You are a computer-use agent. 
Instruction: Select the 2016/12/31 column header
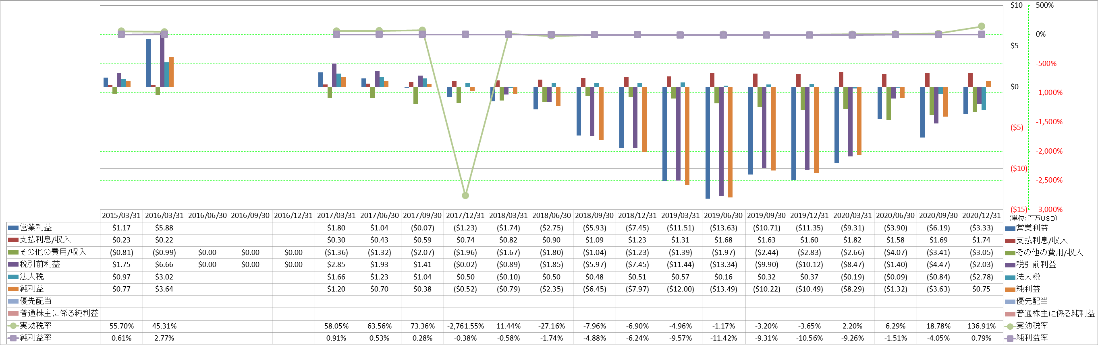pos(293,216)
